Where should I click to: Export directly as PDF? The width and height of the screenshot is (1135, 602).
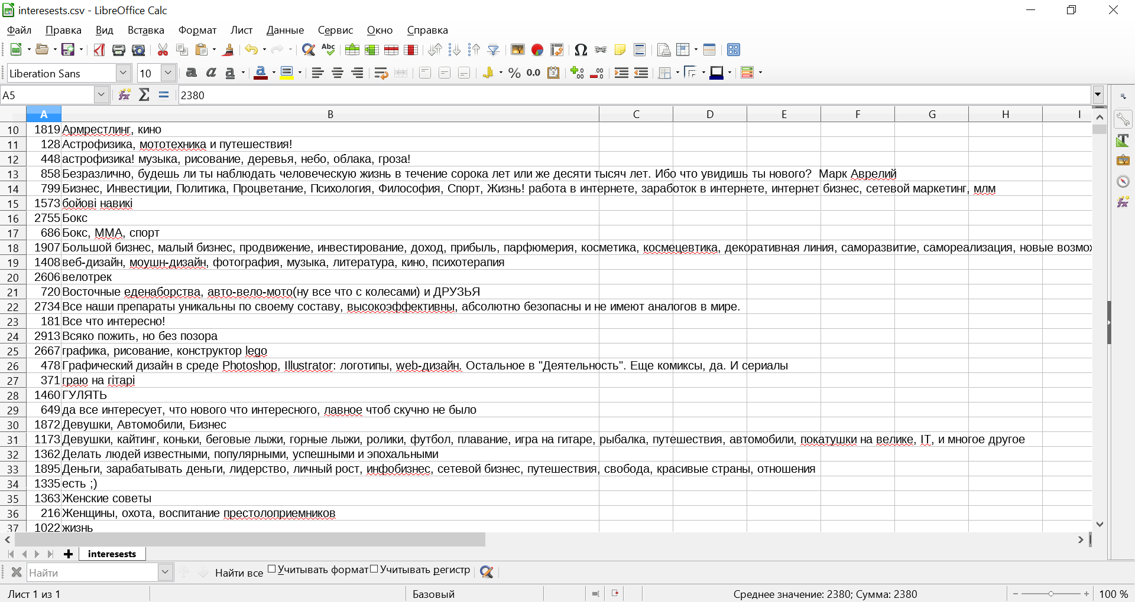point(99,50)
